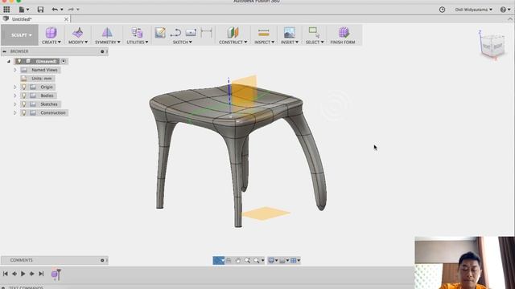Expand the Named Views folder
The image size is (515, 289).
click(14, 70)
